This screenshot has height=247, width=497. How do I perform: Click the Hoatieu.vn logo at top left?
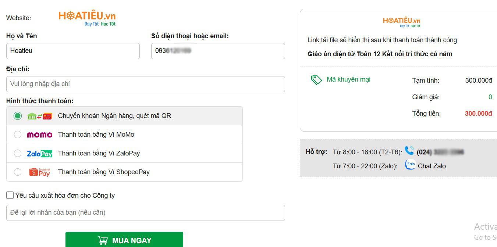click(x=86, y=17)
